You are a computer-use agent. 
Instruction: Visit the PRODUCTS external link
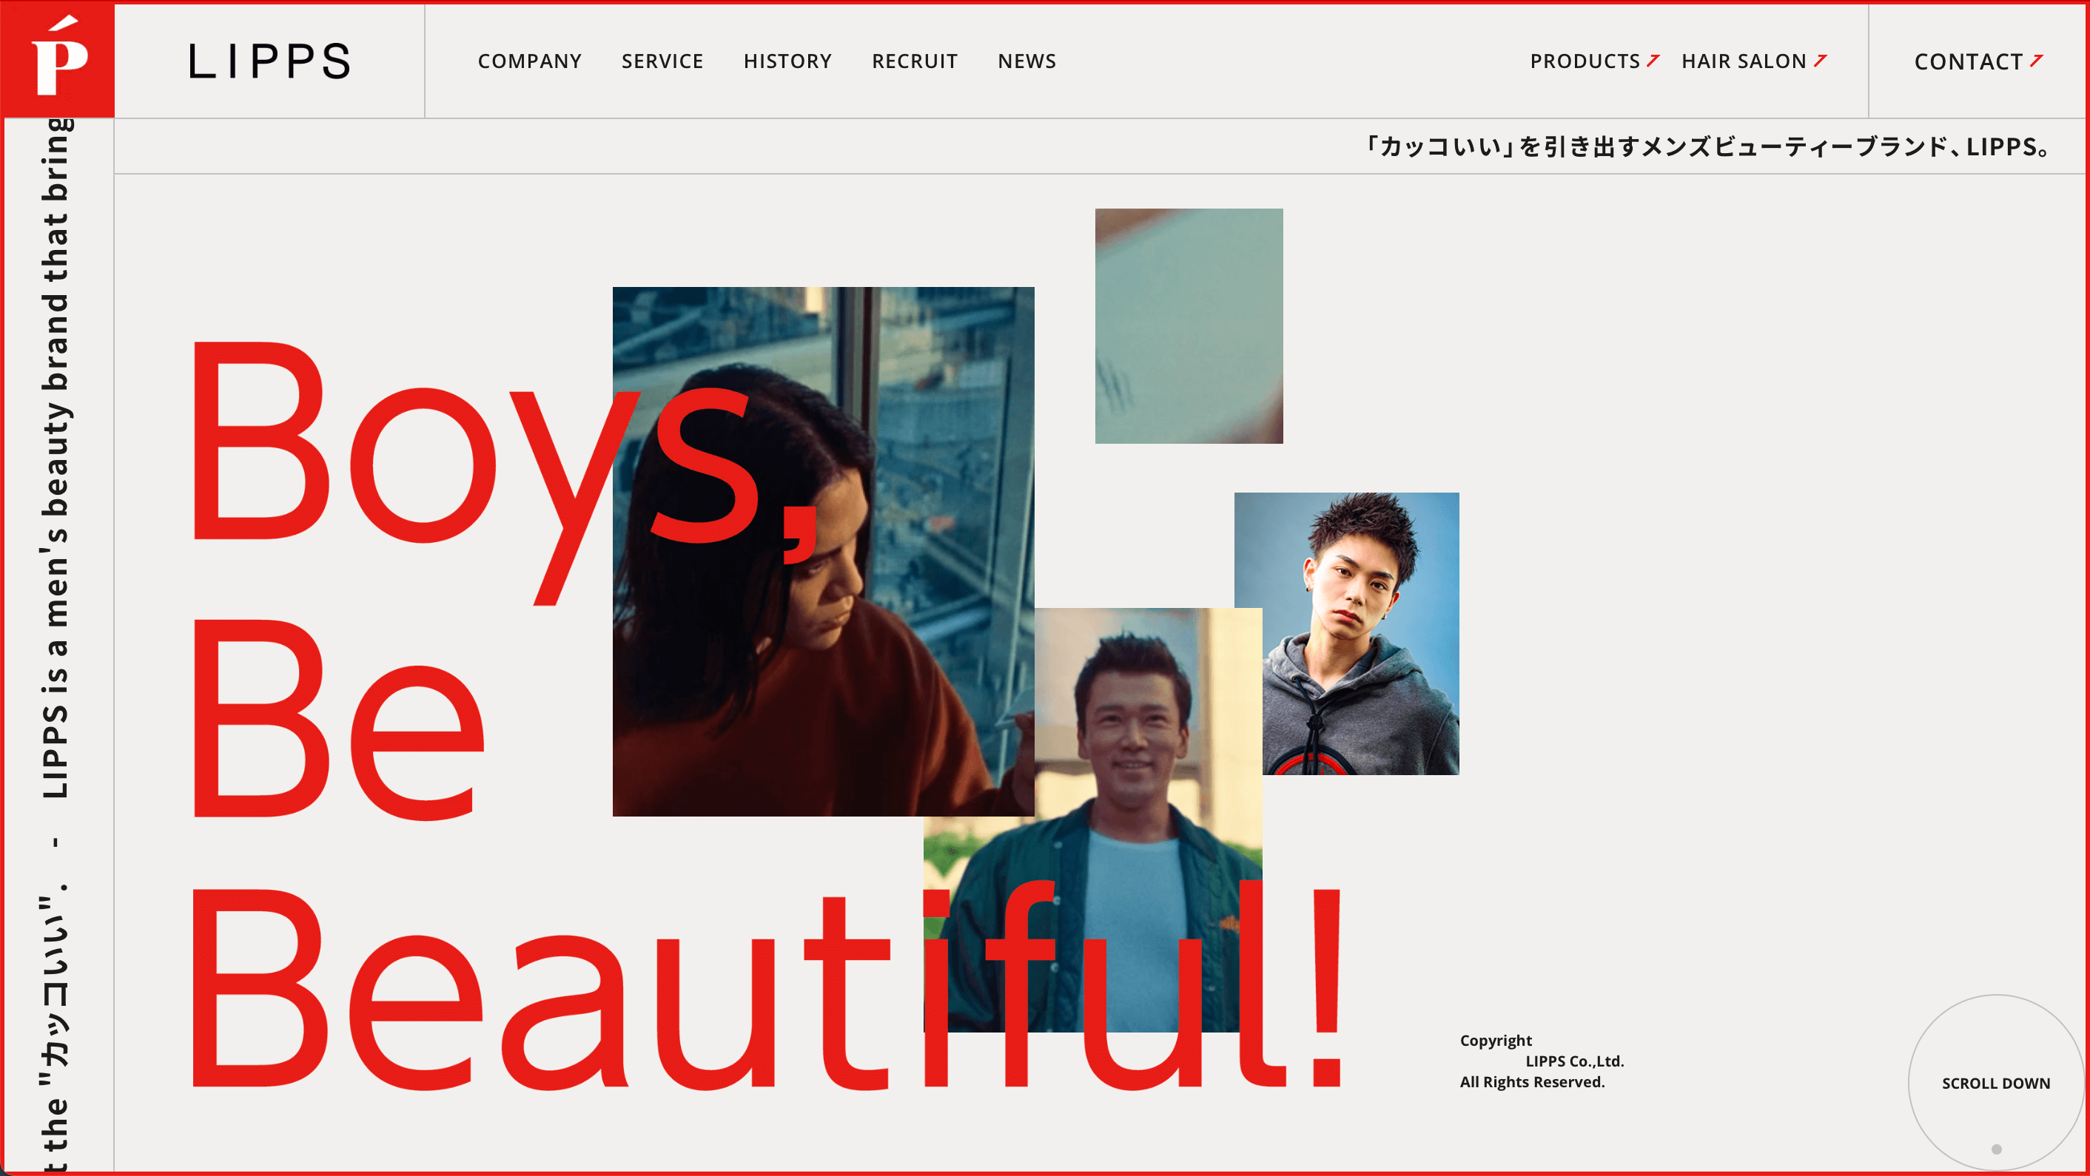[1585, 61]
